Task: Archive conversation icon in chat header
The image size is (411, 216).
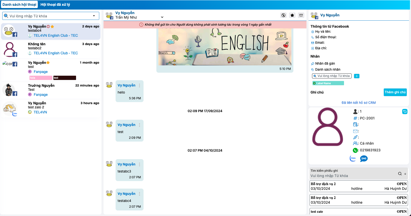Action: point(301,15)
